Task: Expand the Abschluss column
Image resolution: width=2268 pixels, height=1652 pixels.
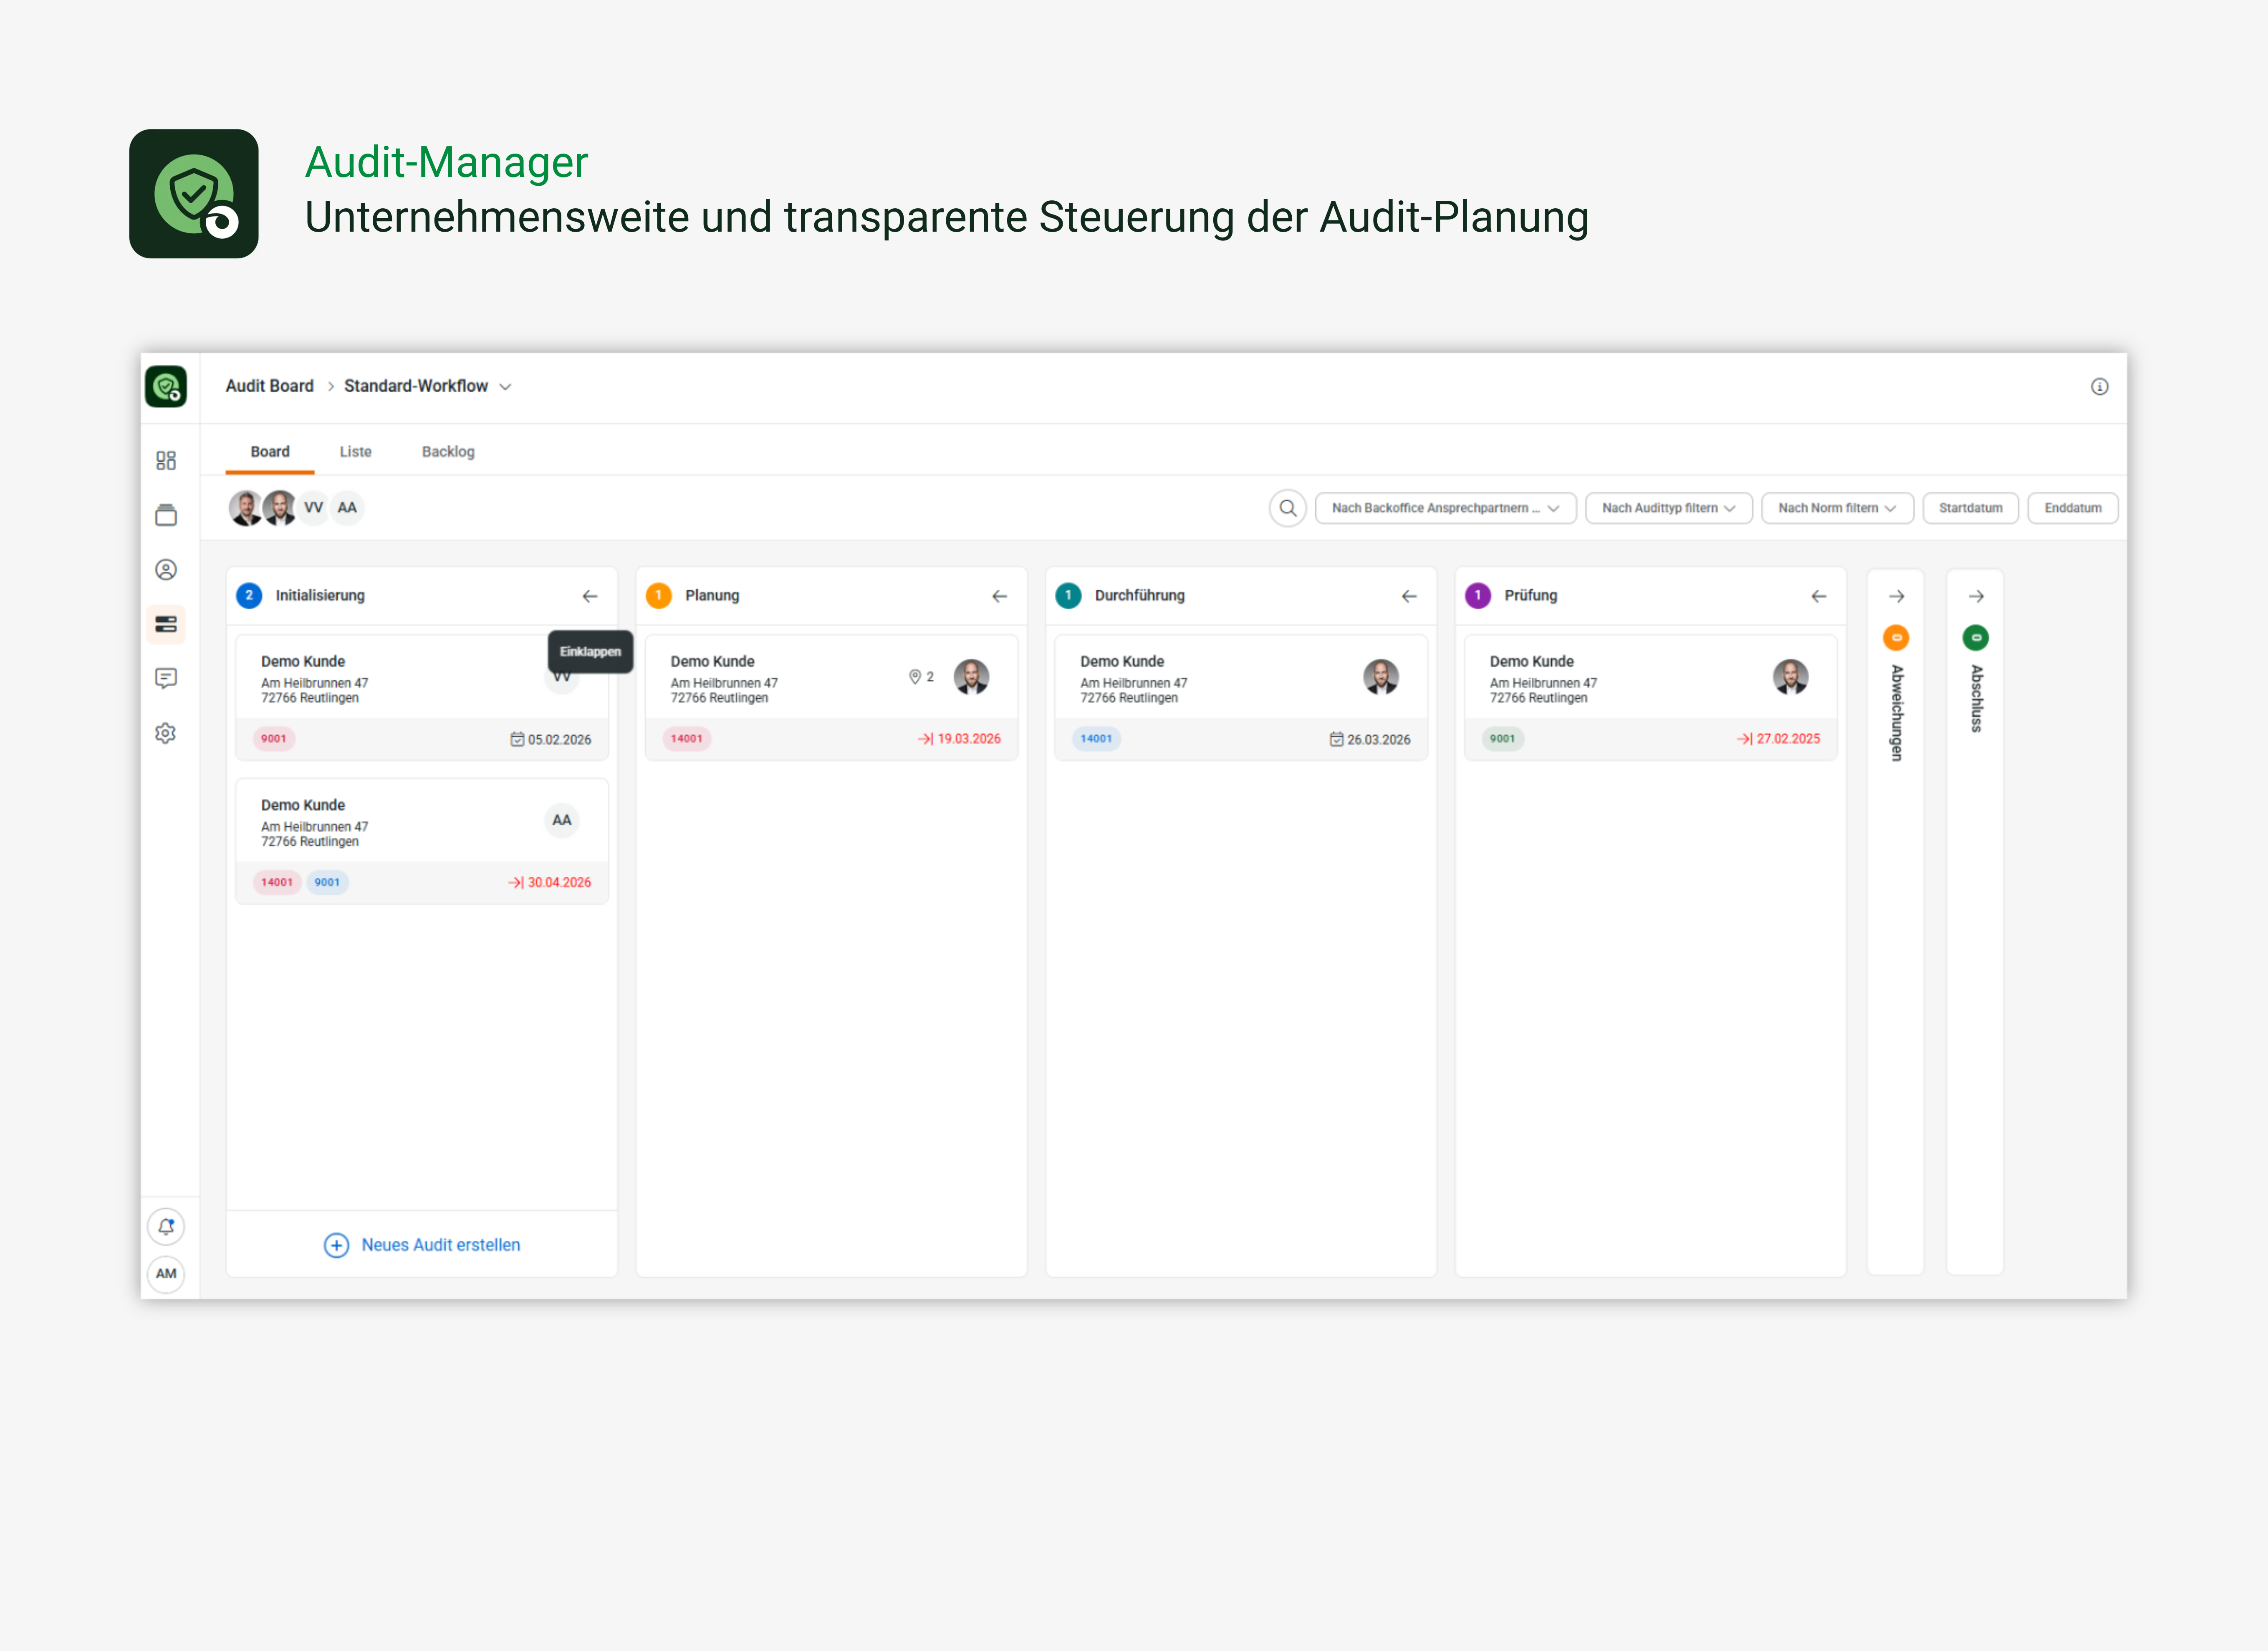Action: 1976,596
